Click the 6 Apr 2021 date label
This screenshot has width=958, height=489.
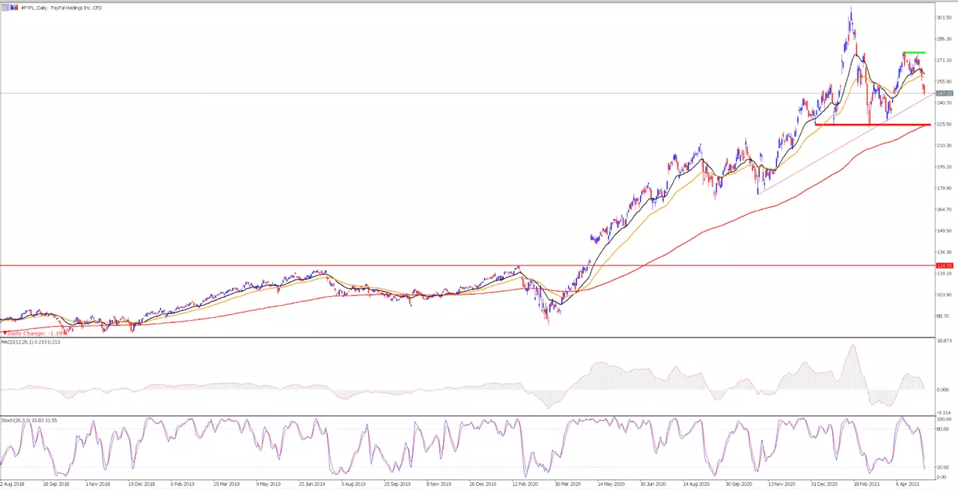pos(909,484)
